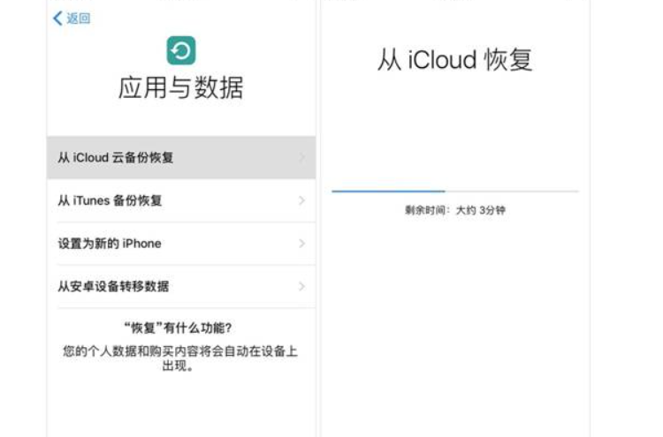Open chevron on 从安卓设备转移数据 row
Screen dimensions: 663x437
coord(301,286)
